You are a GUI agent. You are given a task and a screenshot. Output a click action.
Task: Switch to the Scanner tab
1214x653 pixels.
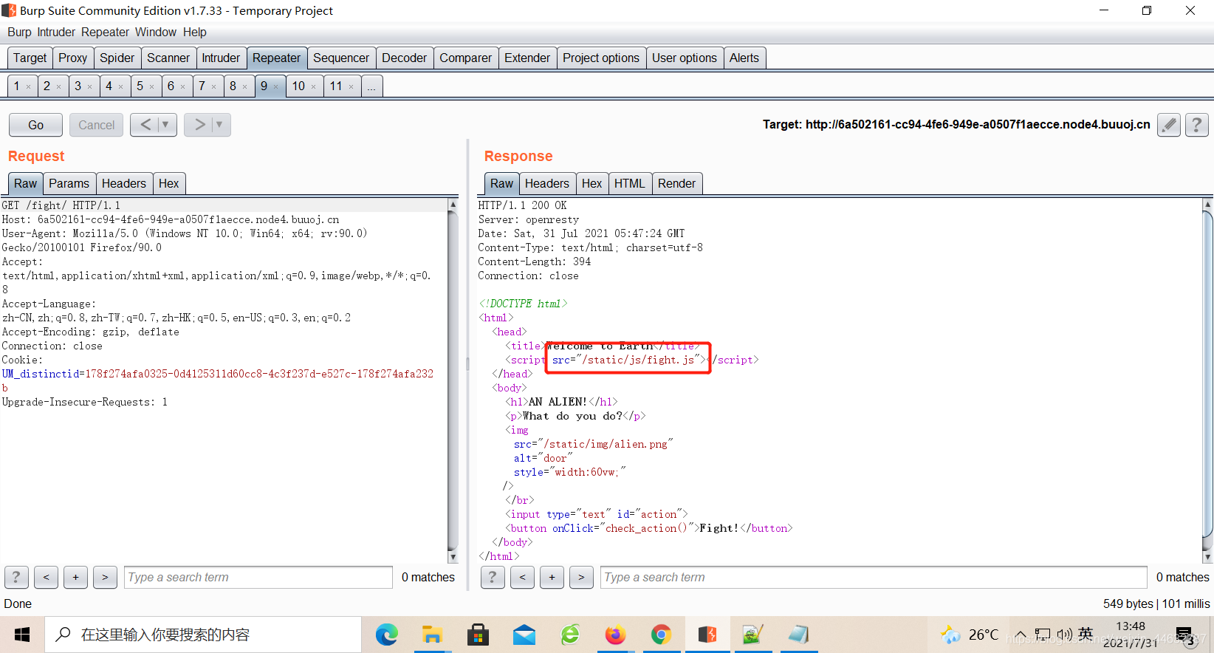pos(168,58)
